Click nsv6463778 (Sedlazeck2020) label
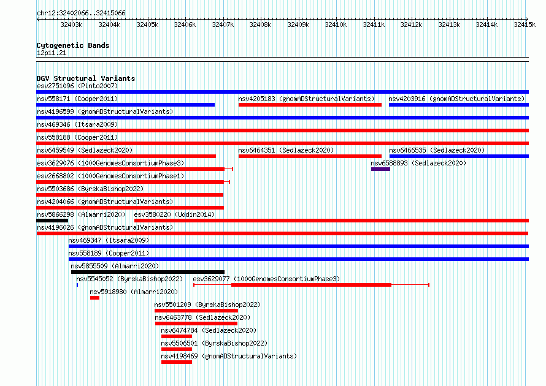This screenshot has width=546, height=386. coord(202,317)
